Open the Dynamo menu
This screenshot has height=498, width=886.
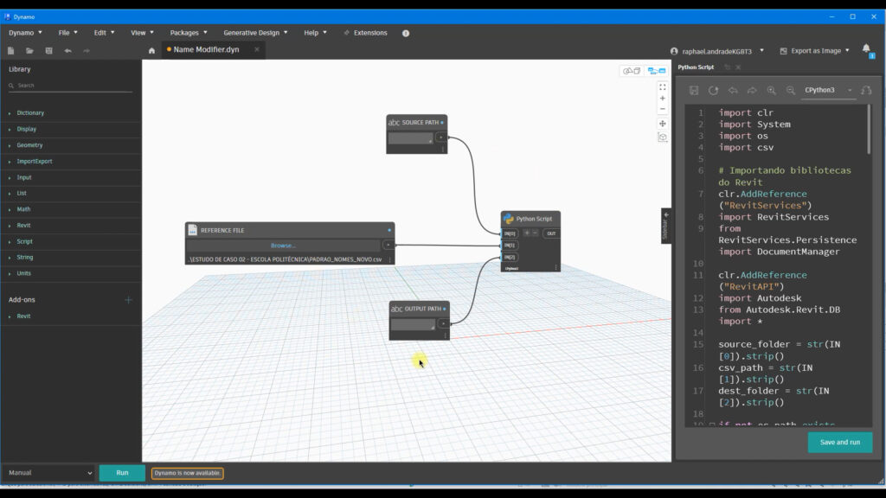point(25,33)
